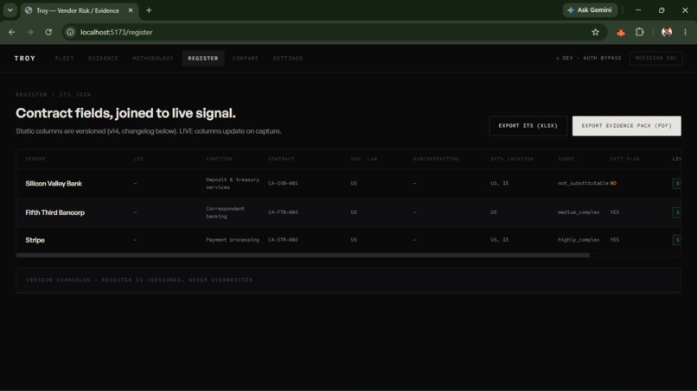Click the TROY logo
The height and width of the screenshot is (391, 697).
[x=25, y=58]
